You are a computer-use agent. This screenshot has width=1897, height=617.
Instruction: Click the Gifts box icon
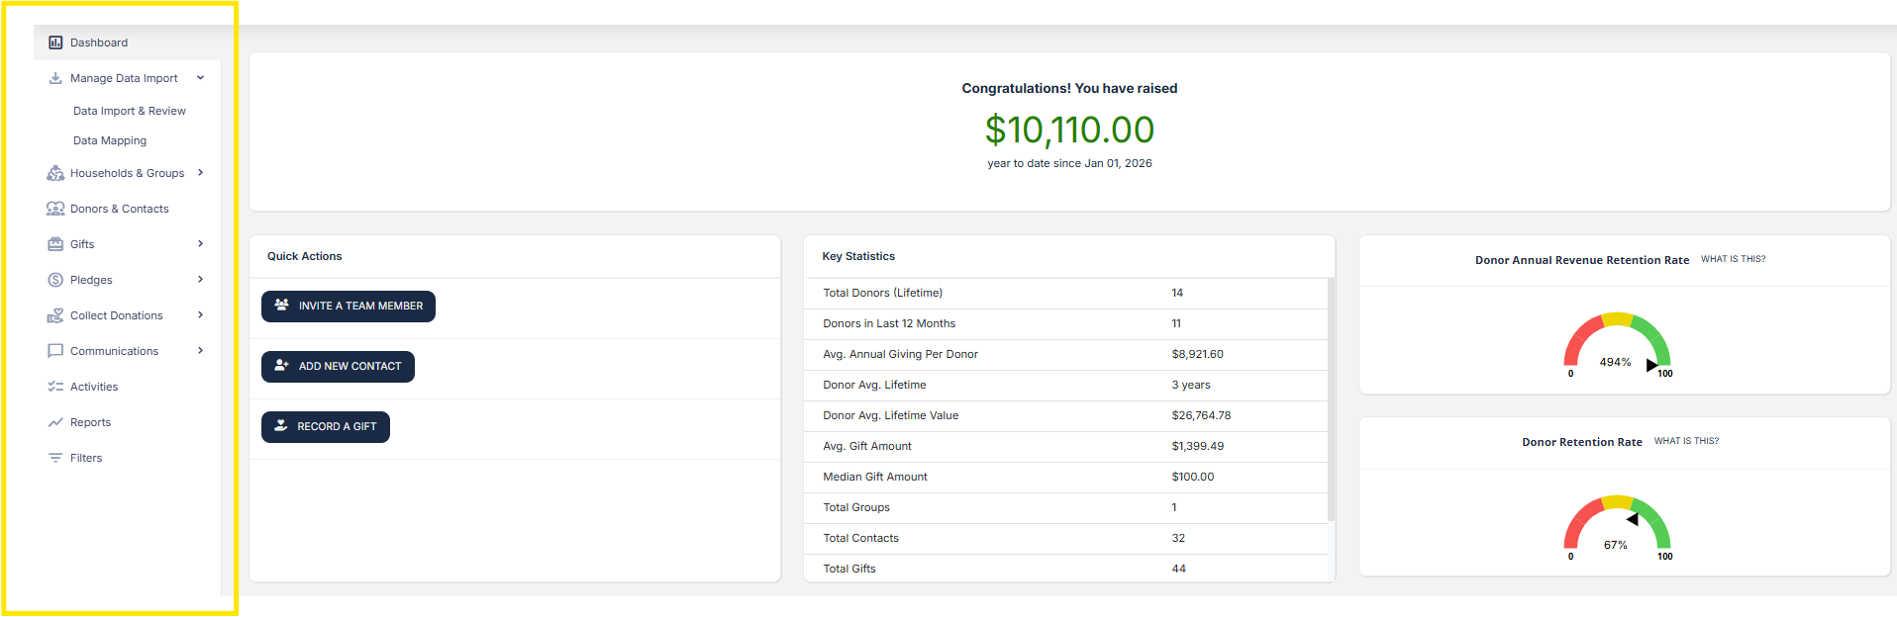coord(55,244)
